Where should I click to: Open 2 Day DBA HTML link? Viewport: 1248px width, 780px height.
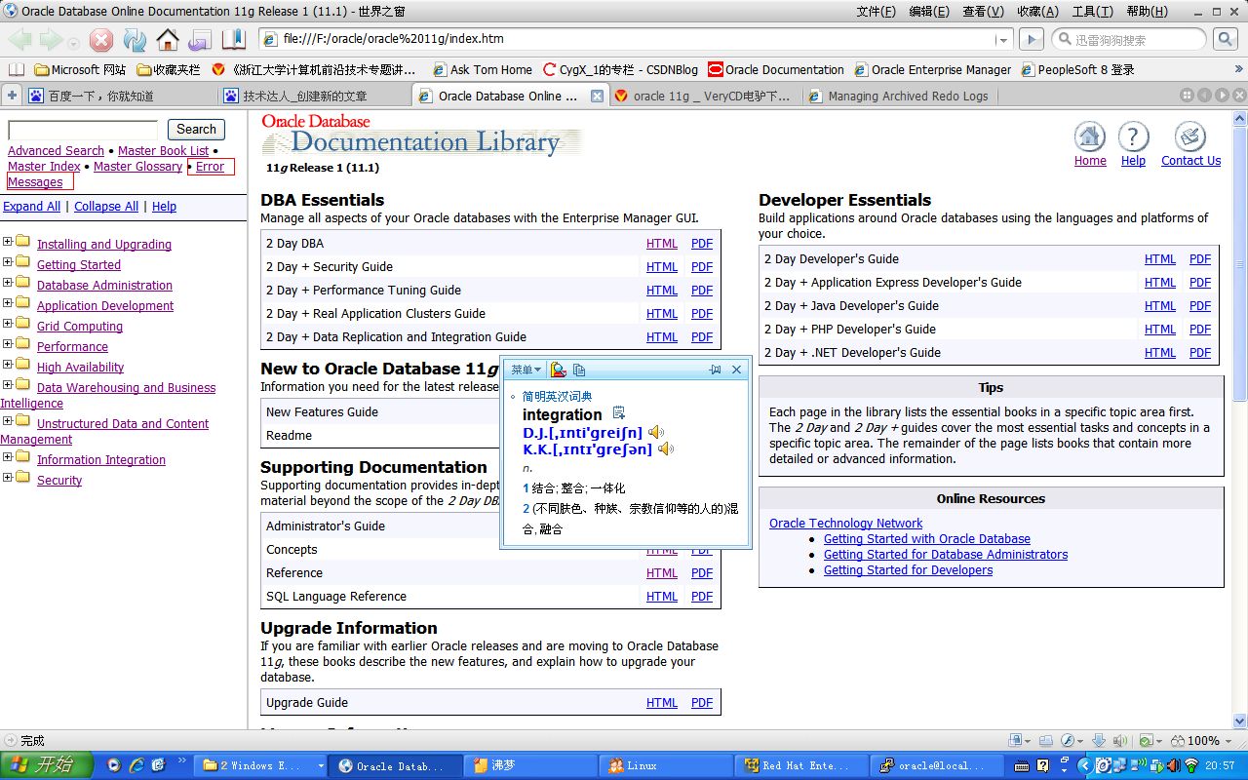coord(662,244)
